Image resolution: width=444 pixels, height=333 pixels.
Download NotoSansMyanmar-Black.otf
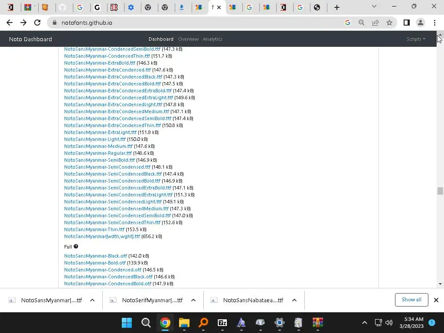pos(95,256)
